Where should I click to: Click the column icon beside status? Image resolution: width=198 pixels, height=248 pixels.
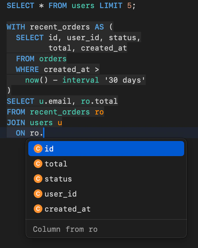coord(38,179)
